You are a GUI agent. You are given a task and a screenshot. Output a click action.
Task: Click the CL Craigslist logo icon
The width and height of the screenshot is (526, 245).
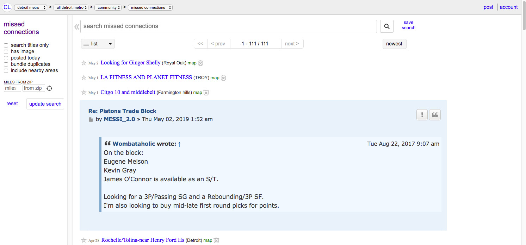(7, 7)
